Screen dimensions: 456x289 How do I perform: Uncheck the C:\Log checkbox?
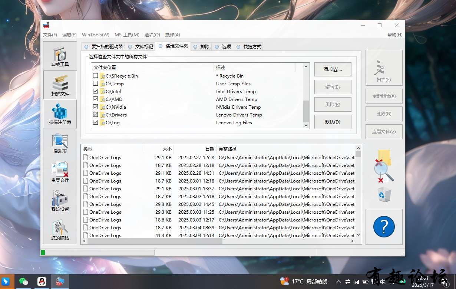pos(96,122)
